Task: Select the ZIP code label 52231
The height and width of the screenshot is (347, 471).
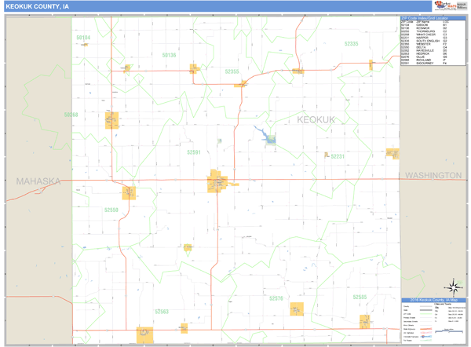Action: [338, 156]
